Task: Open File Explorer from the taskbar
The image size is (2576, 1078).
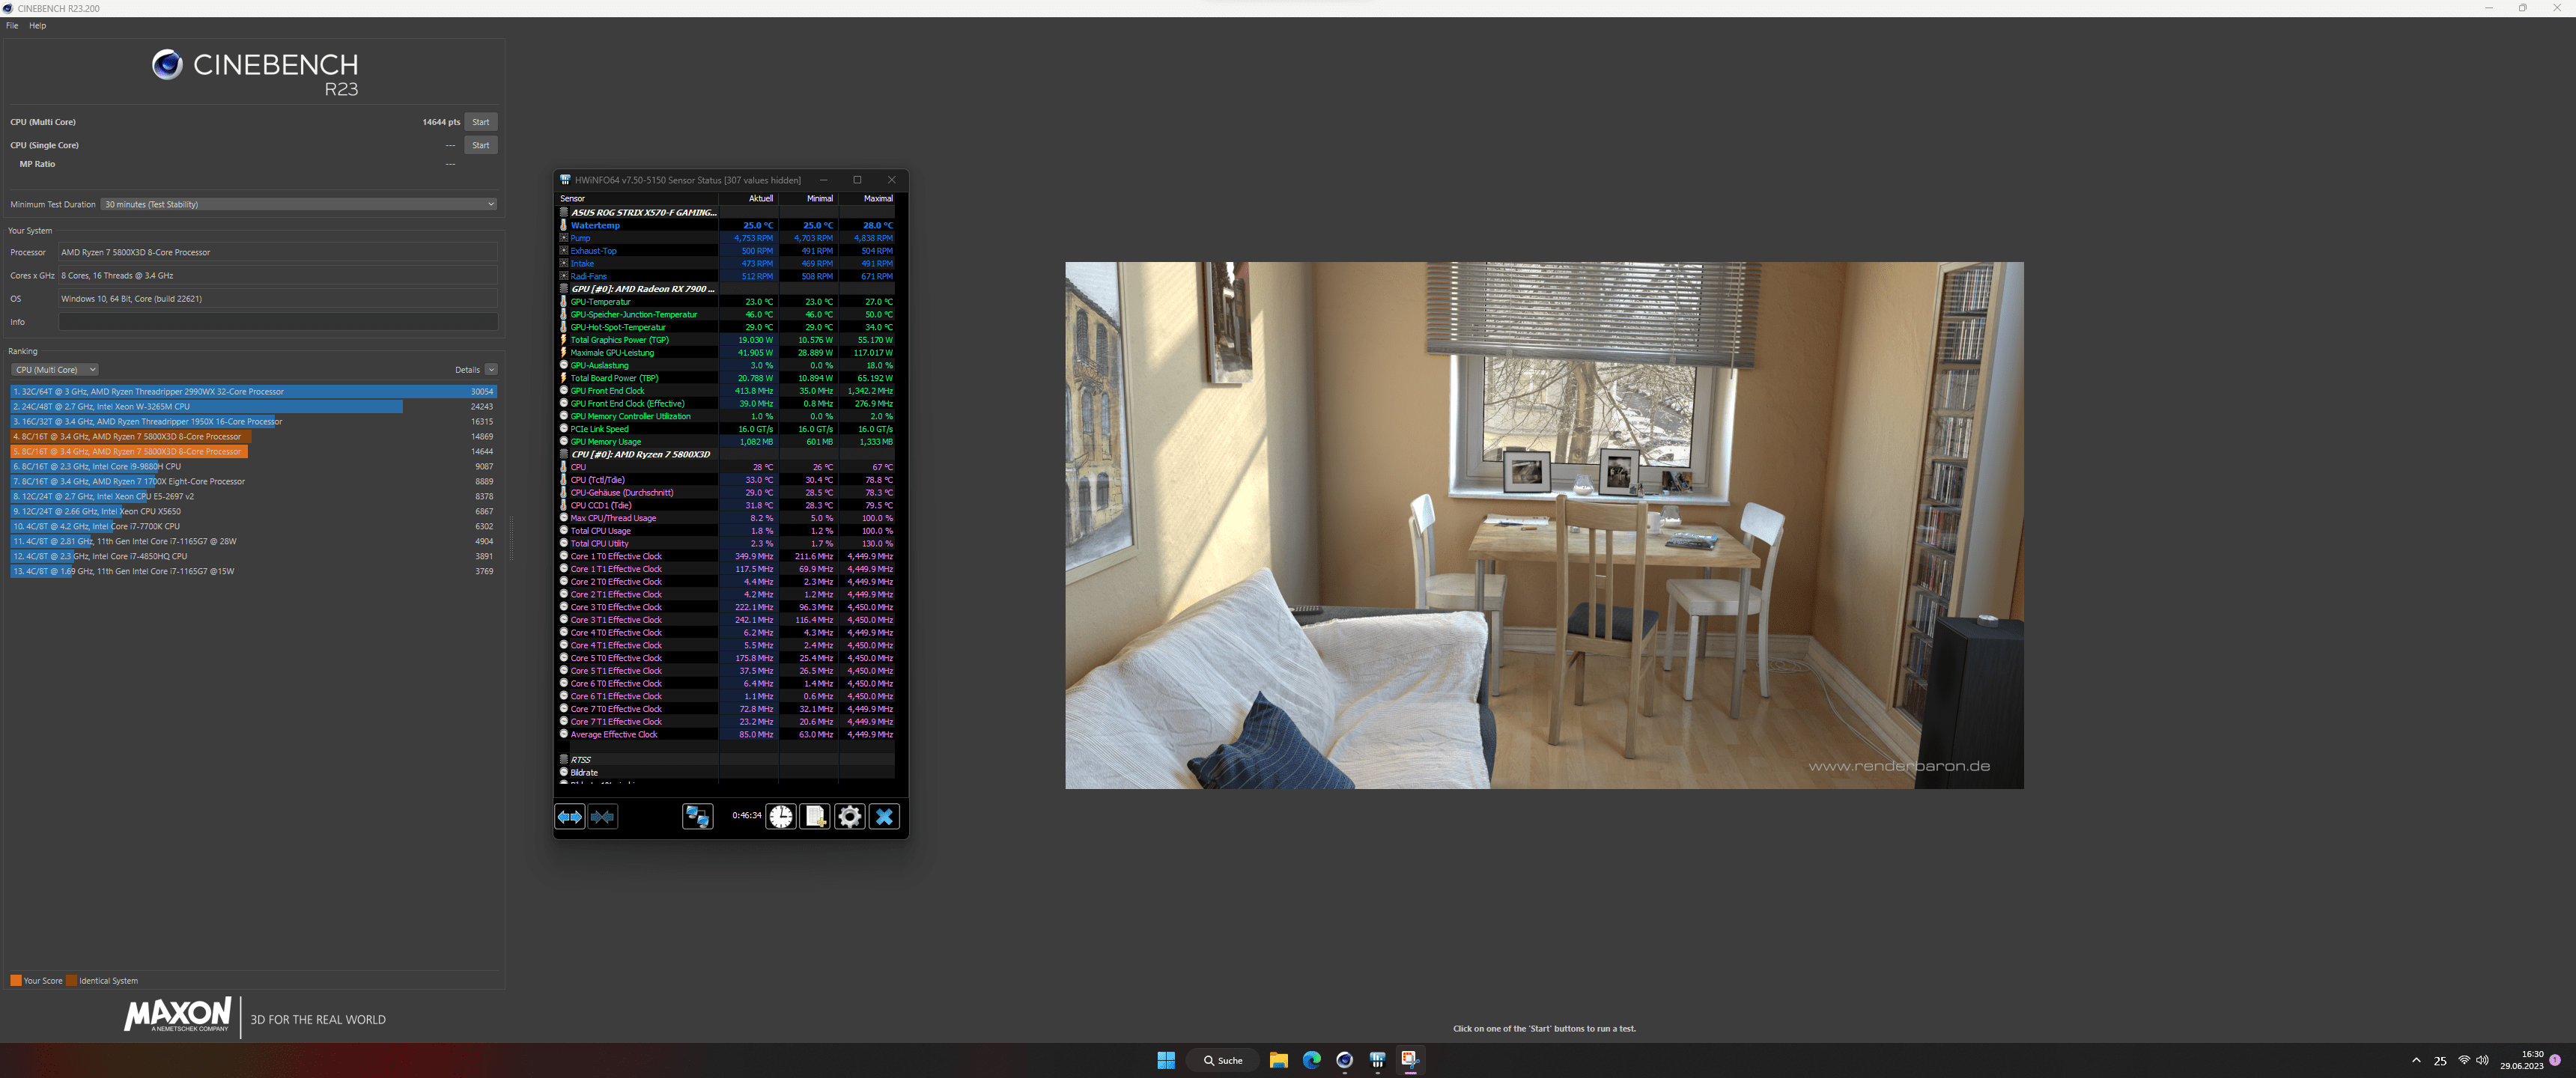Action: [1278, 1060]
